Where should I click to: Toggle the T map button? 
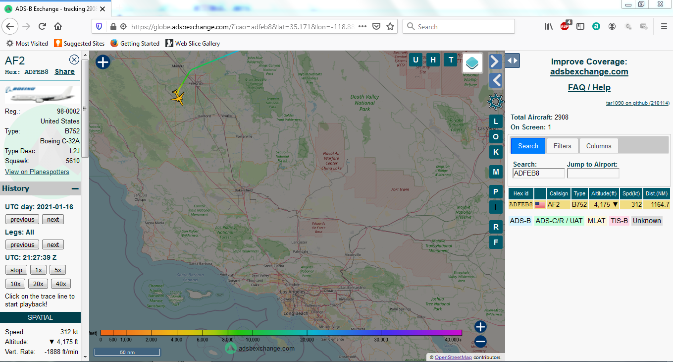[x=451, y=60]
